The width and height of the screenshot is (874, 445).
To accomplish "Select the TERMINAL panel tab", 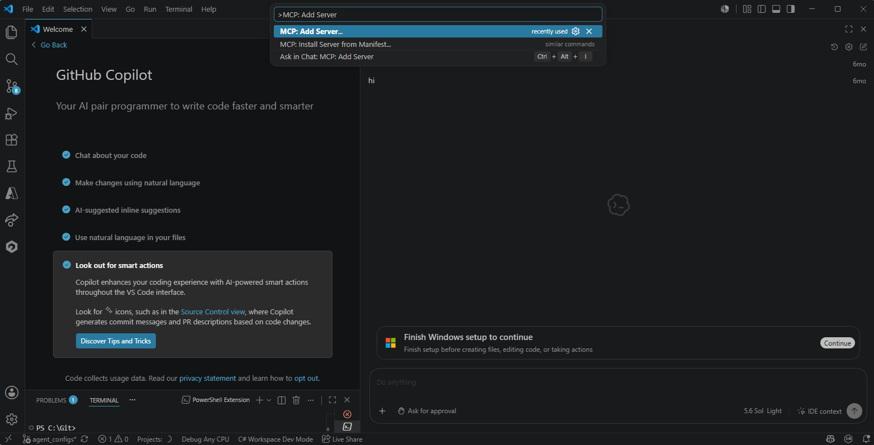I will click(x=104, y=400).
